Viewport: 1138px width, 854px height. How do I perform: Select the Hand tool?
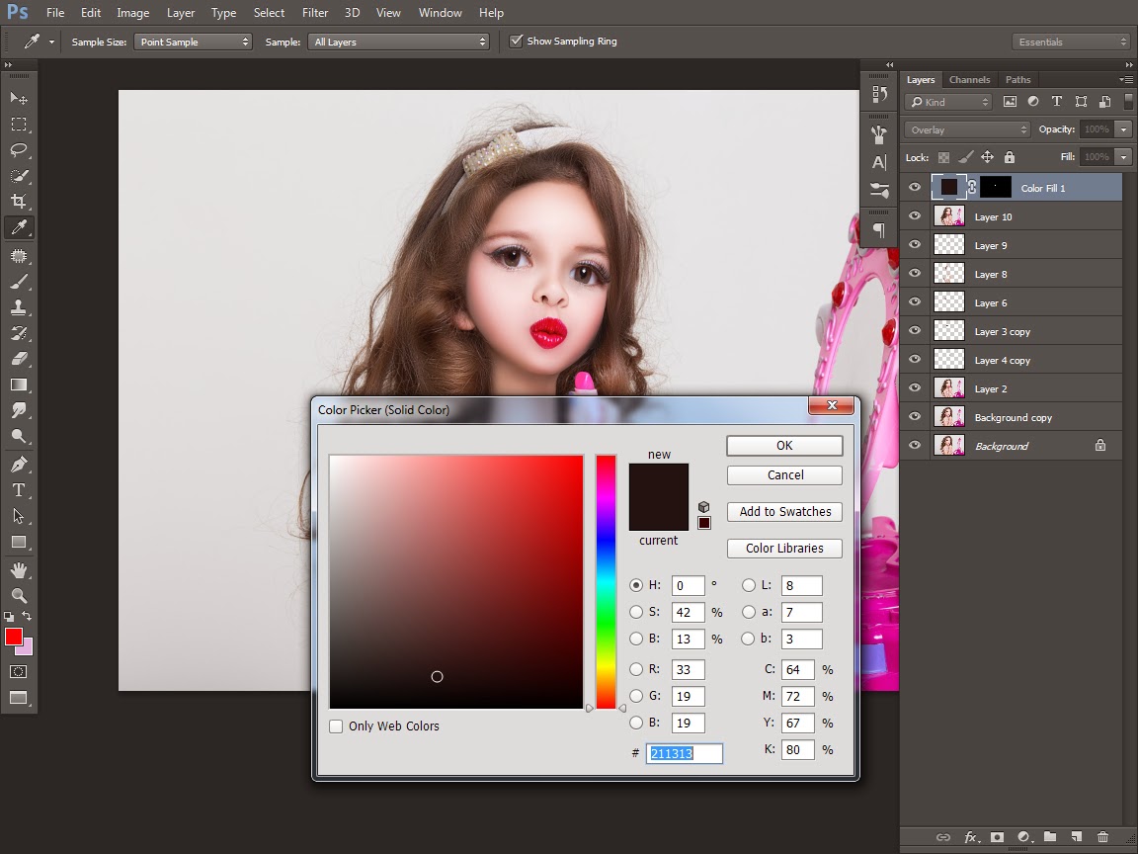[19, 570]
